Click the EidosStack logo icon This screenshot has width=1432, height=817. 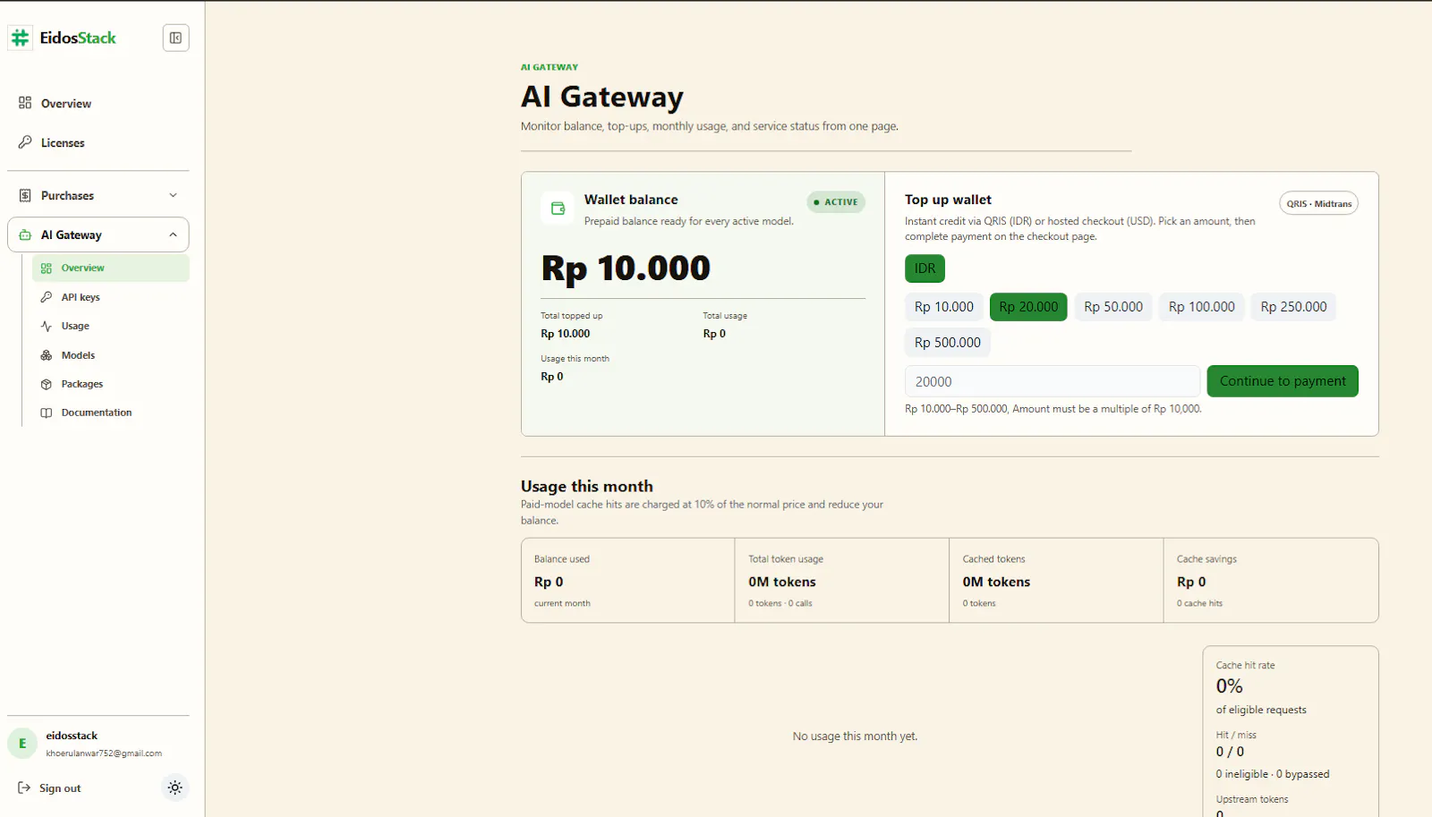(20, 38)
